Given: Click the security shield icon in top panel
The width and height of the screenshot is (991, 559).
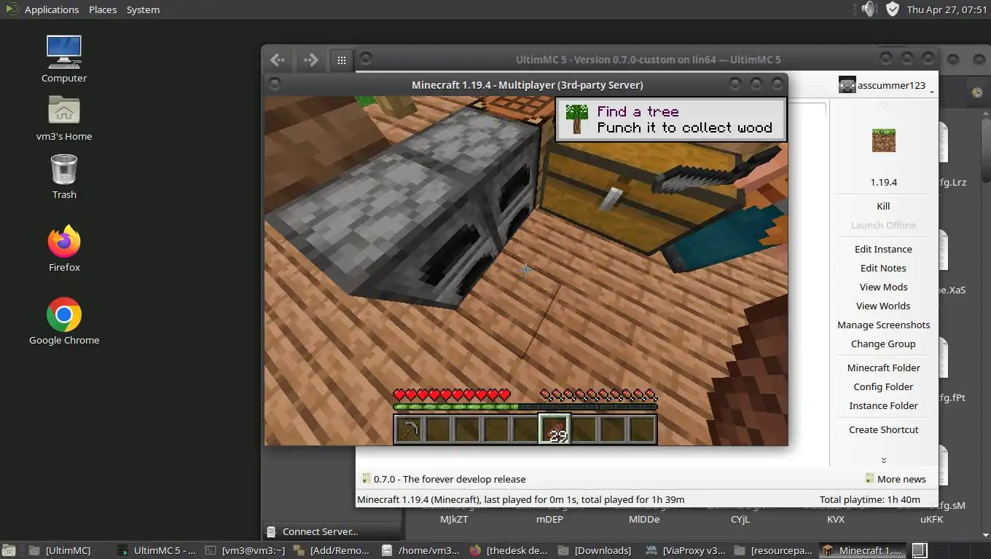Looking at the screenshot, I should click(x=893, y=9).
